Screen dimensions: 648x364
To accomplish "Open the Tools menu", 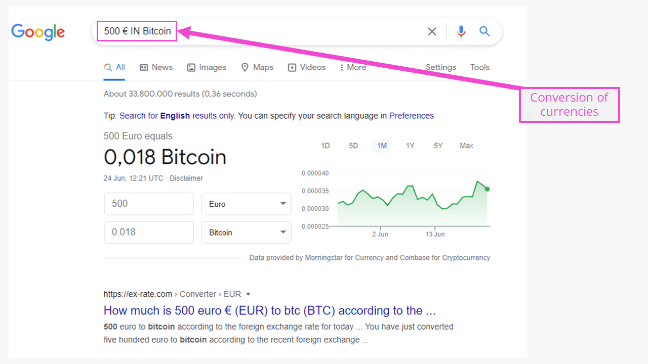I will tap(480, 67).
